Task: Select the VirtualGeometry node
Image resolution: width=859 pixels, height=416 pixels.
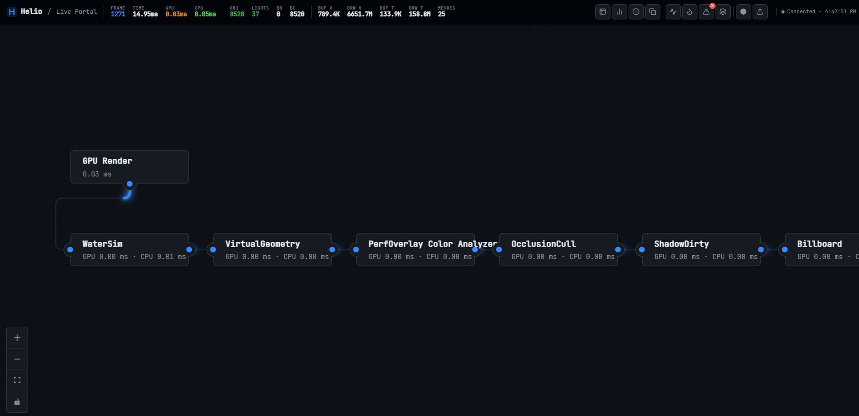Action: (x=273, y=250)
